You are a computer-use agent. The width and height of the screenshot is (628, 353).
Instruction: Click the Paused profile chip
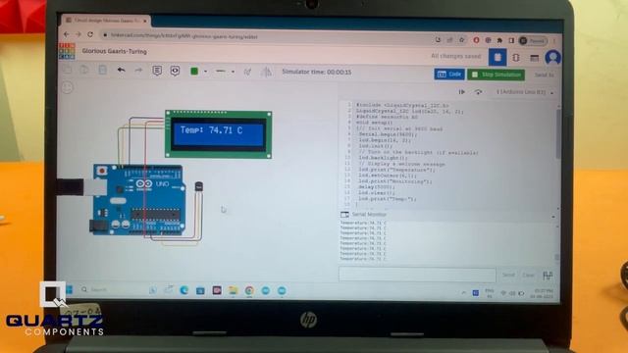(x=532, y=40)
